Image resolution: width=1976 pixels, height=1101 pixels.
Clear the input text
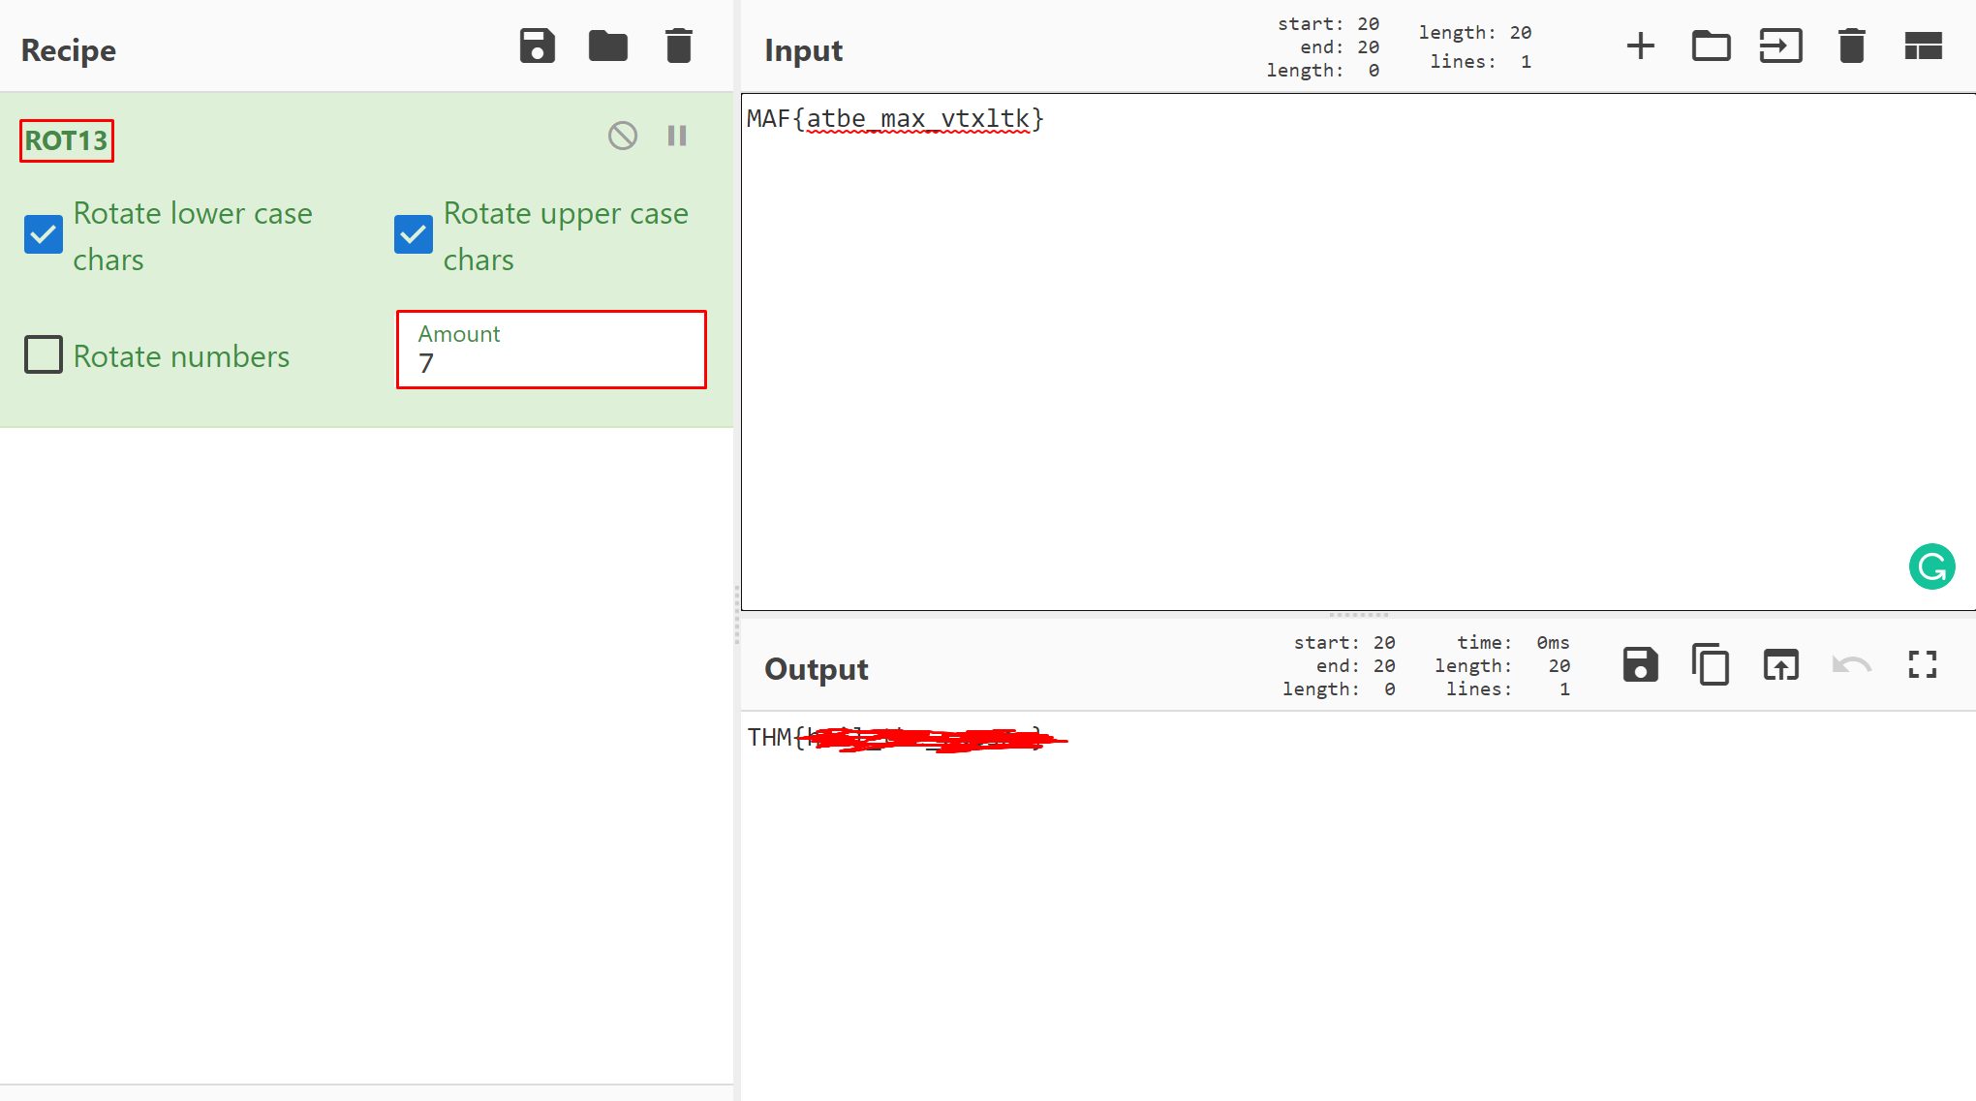click(1852, 45)
